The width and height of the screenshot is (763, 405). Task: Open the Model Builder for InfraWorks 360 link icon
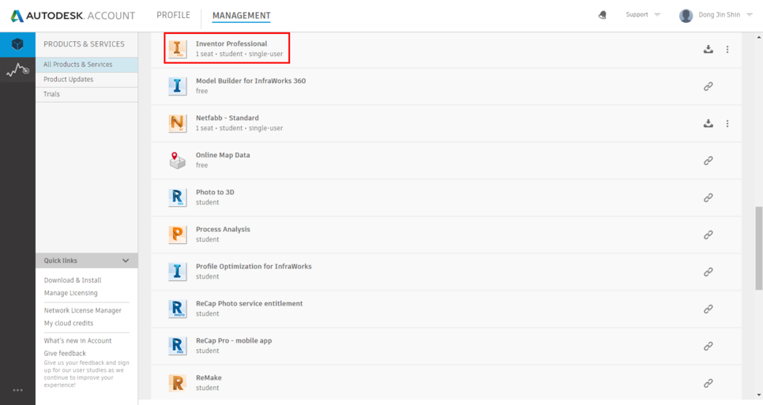tap(708, 87)
